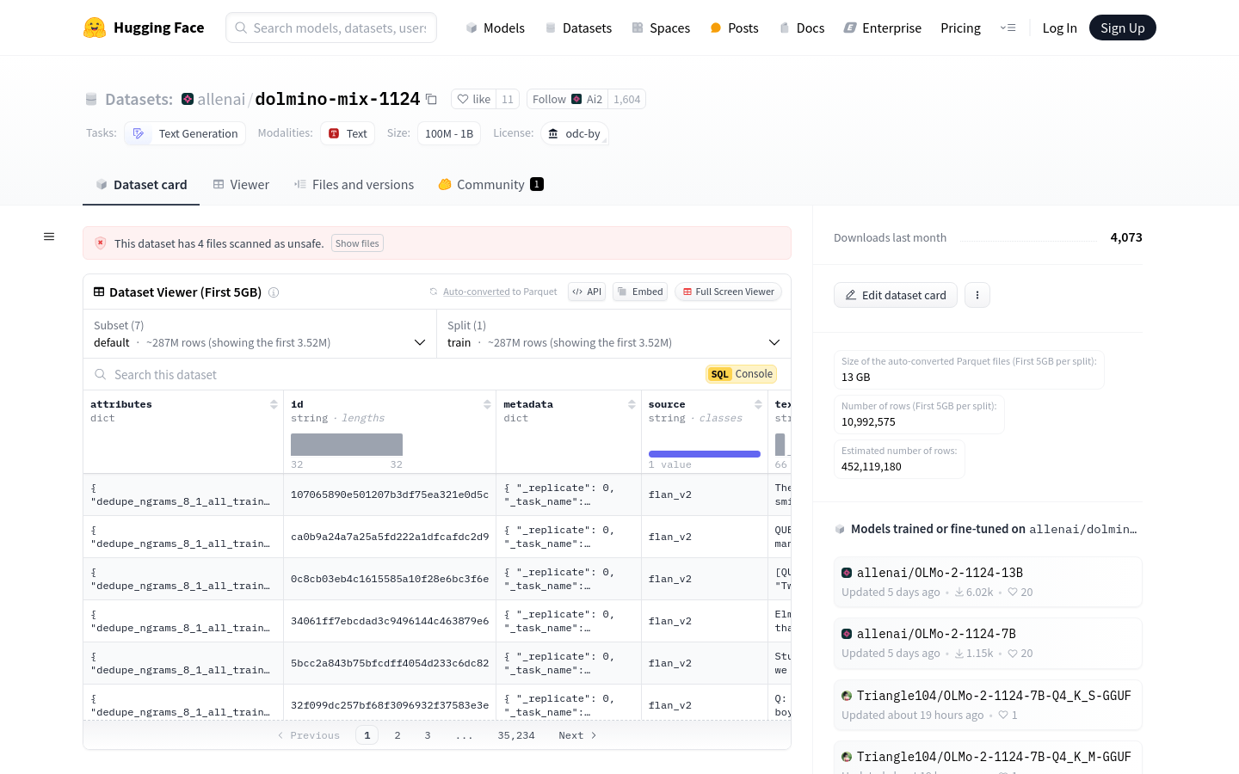The height and width of the screenshot is (774, 1239).
Task: Open the 100M - 1B size tag
Action: coord(449,133)
